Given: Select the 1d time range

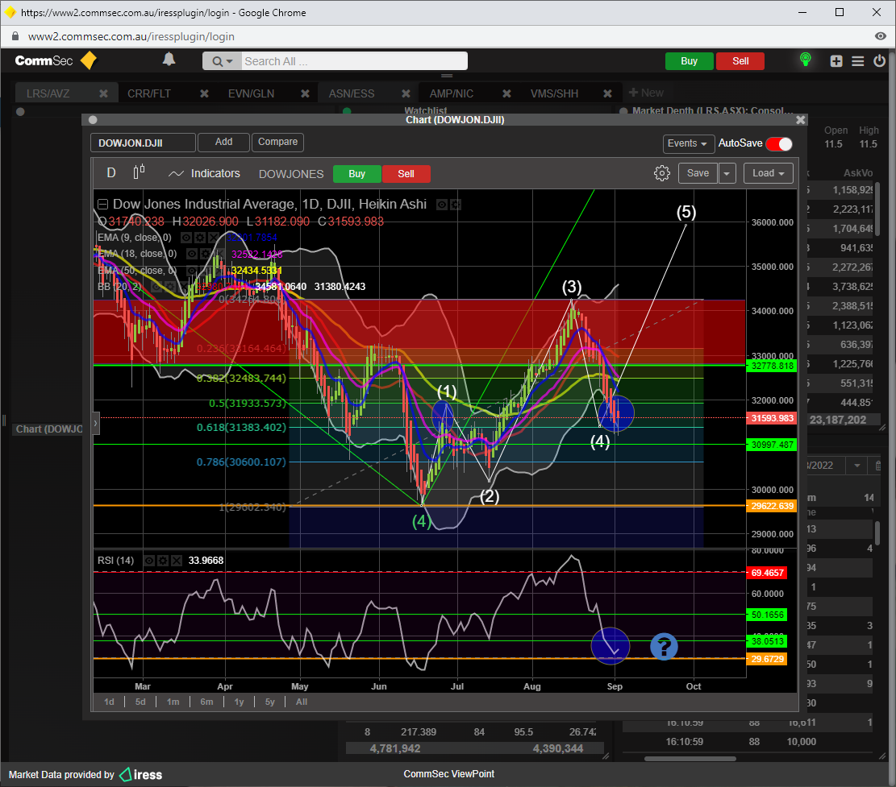Looking at the screenshot, I should (109, 702).
